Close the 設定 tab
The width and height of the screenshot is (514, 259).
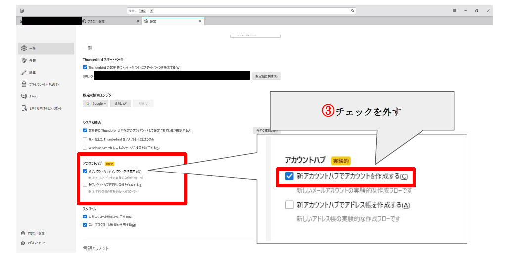[200, 21]
